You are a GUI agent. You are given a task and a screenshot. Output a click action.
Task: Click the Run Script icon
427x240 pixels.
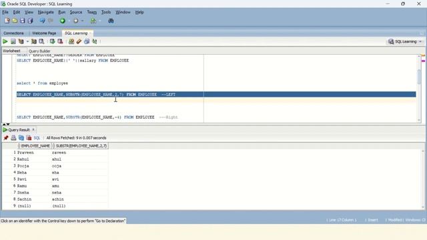point(13,41)
